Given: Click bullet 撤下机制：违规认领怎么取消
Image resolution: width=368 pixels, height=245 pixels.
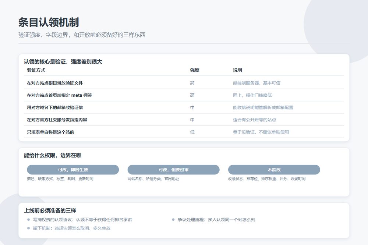Looking at the screenshot, I should (72, 228).
